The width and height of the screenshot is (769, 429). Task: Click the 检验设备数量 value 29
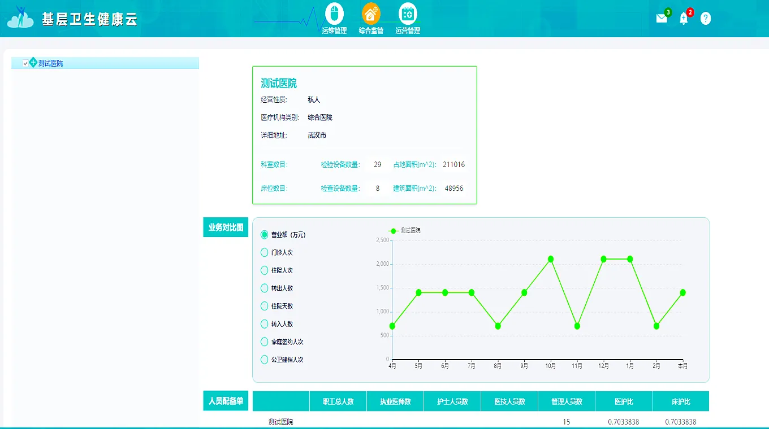[x=378, y=165]
